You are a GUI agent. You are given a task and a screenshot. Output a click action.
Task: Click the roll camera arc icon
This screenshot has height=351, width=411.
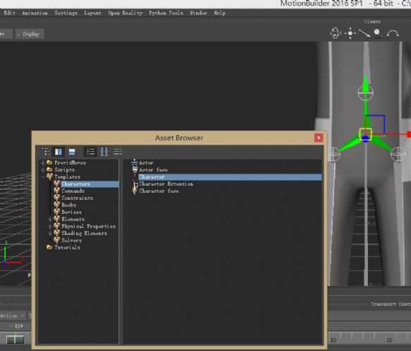[393, 33]
